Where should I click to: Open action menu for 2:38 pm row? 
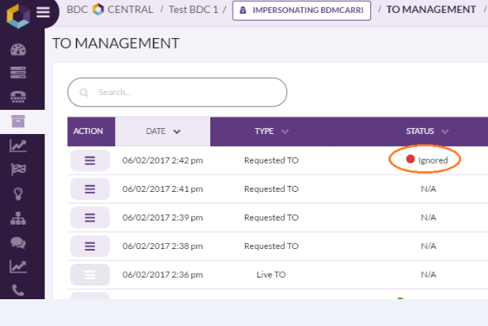(x=90, y=246)
